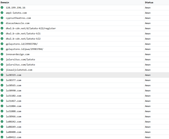Viewport: 169px width, 139px height.
Task: Select the check icon for cyprustheatres.com
Action: (x=2, y=18)
